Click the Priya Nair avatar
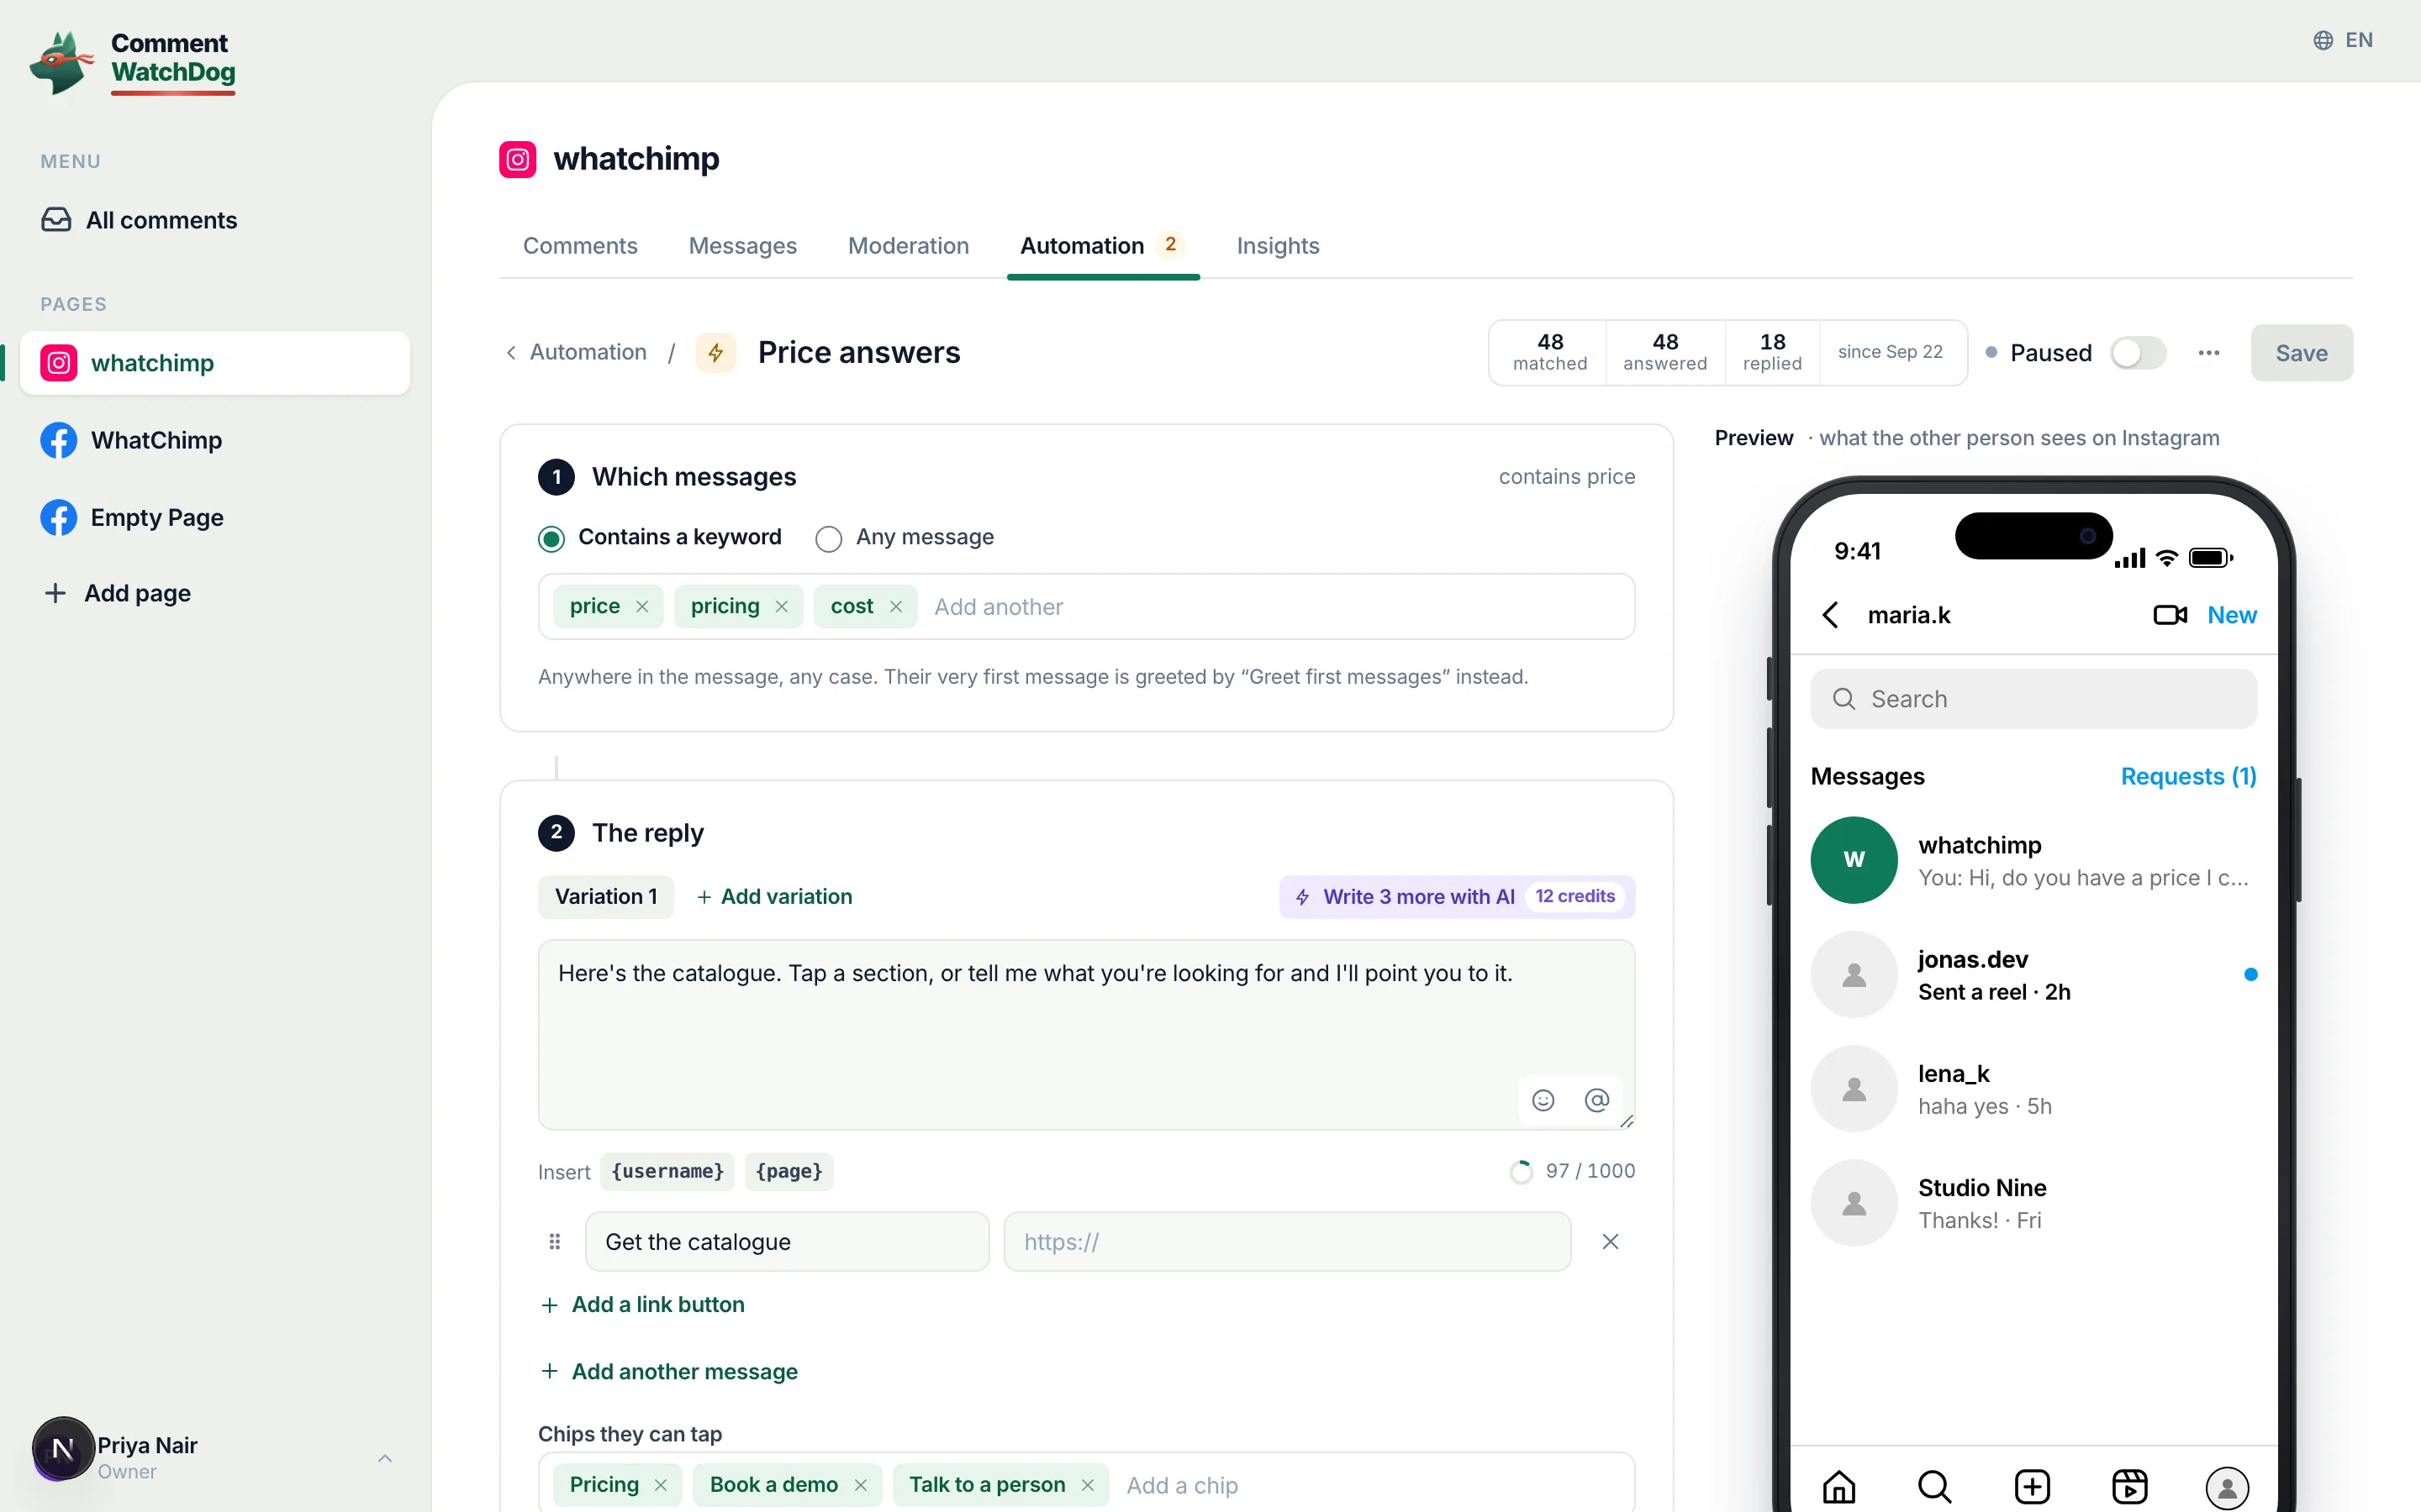 click(x=63, y=1449)
